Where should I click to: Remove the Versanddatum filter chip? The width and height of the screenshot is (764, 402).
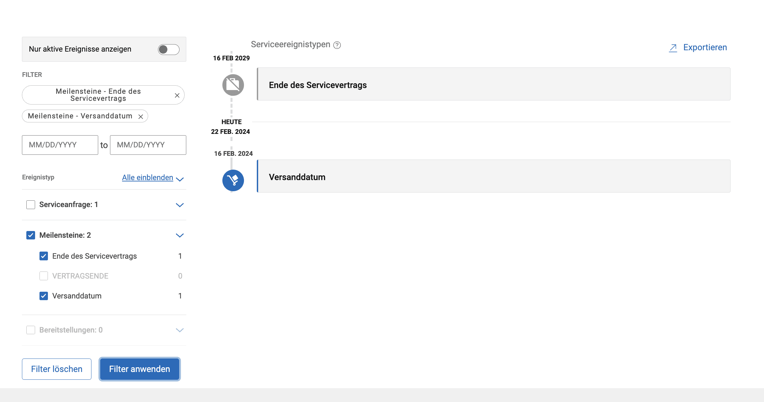[141, 117]
